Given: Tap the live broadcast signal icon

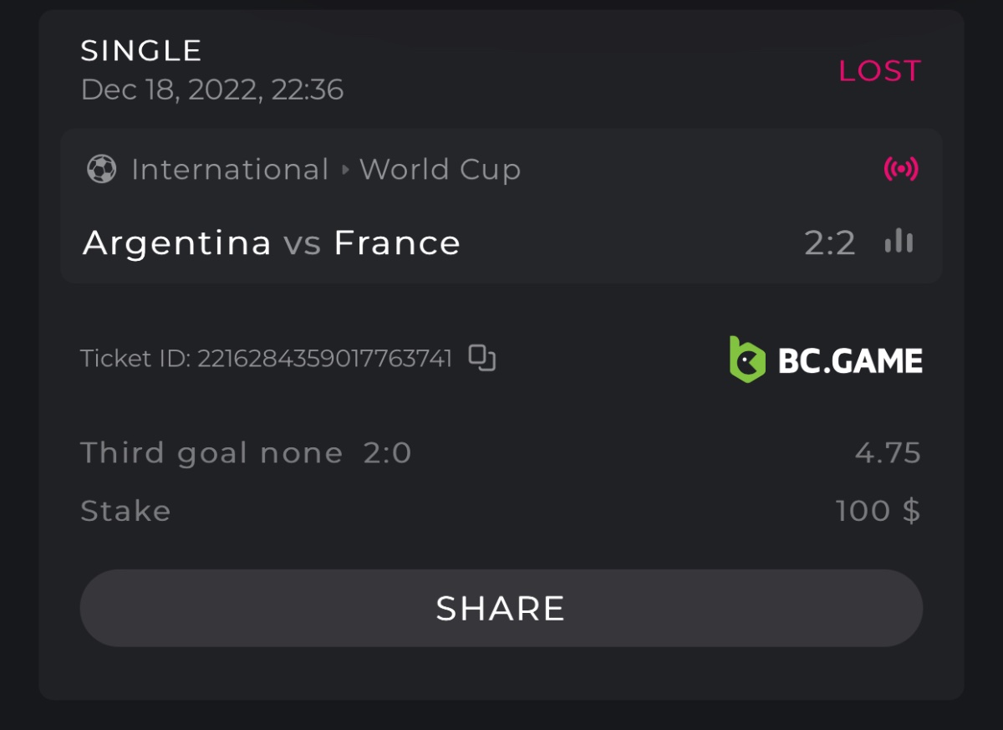Looking at the screenshot, I should point(901,169).
